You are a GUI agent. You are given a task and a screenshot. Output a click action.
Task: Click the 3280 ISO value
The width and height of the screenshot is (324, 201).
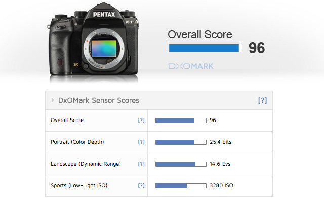click(221, 185)
